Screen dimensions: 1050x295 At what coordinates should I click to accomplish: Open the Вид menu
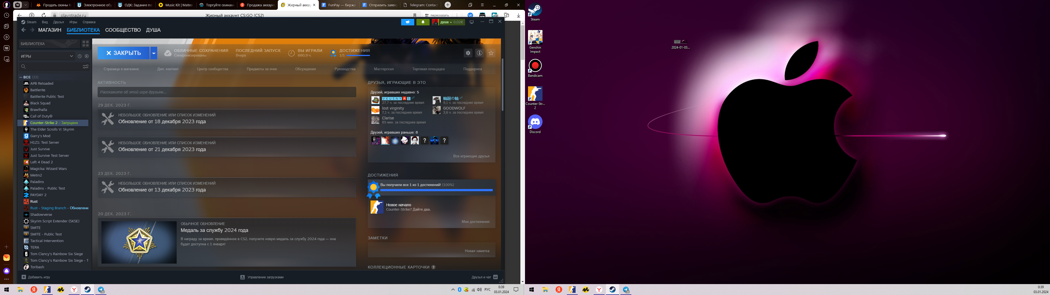[45, 22]
